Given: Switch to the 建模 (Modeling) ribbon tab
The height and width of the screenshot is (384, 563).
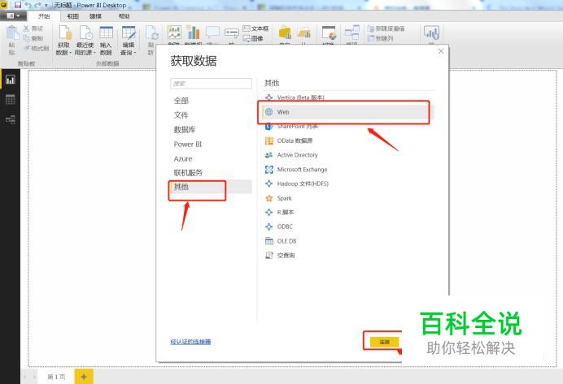Looking at the screenshot, I should pos(95,16).
